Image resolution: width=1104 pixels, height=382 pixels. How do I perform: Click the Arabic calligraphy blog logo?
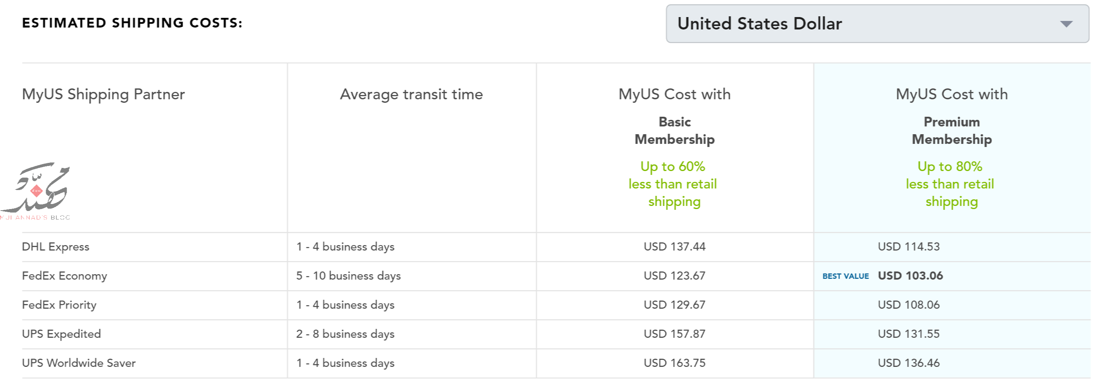click(35, 191)
